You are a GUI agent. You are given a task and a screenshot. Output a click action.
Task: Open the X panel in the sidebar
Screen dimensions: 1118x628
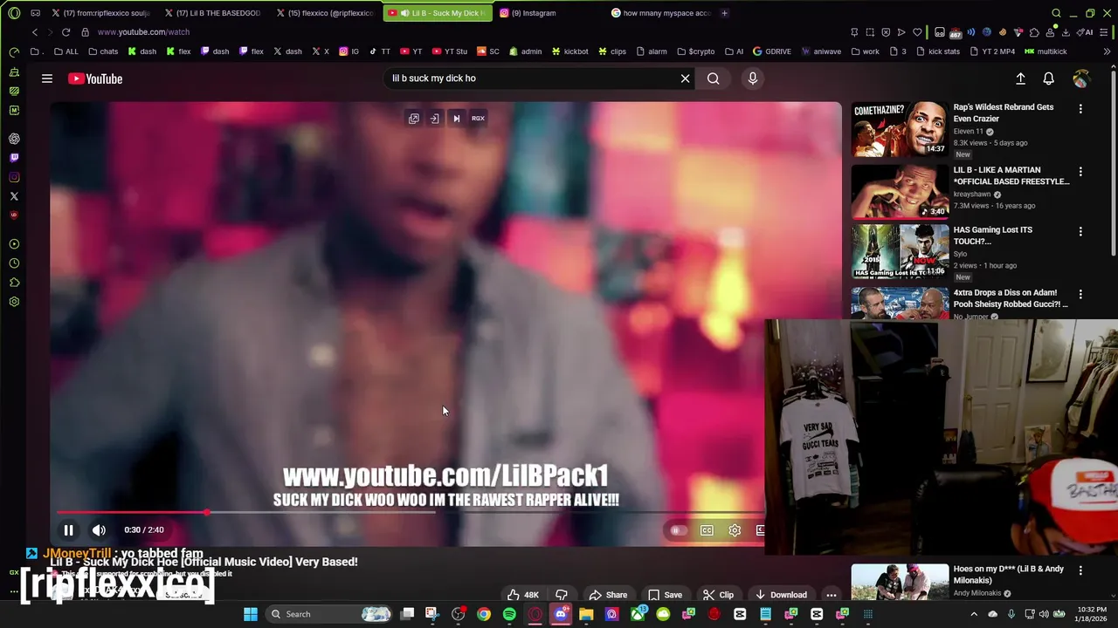(x=14, y=196)
